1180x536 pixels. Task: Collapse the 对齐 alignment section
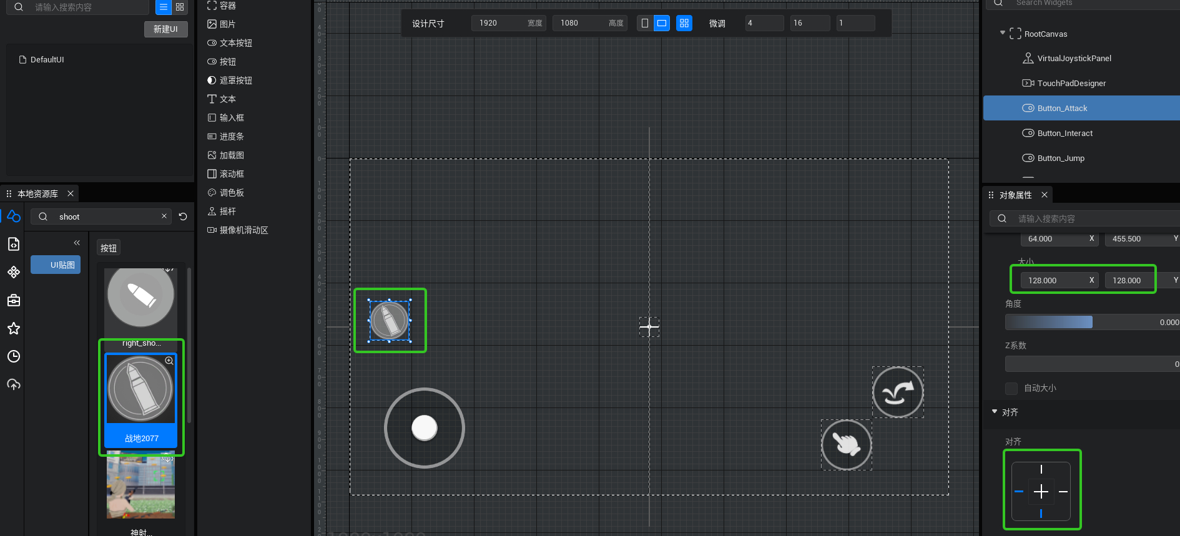tap(995, 412)
